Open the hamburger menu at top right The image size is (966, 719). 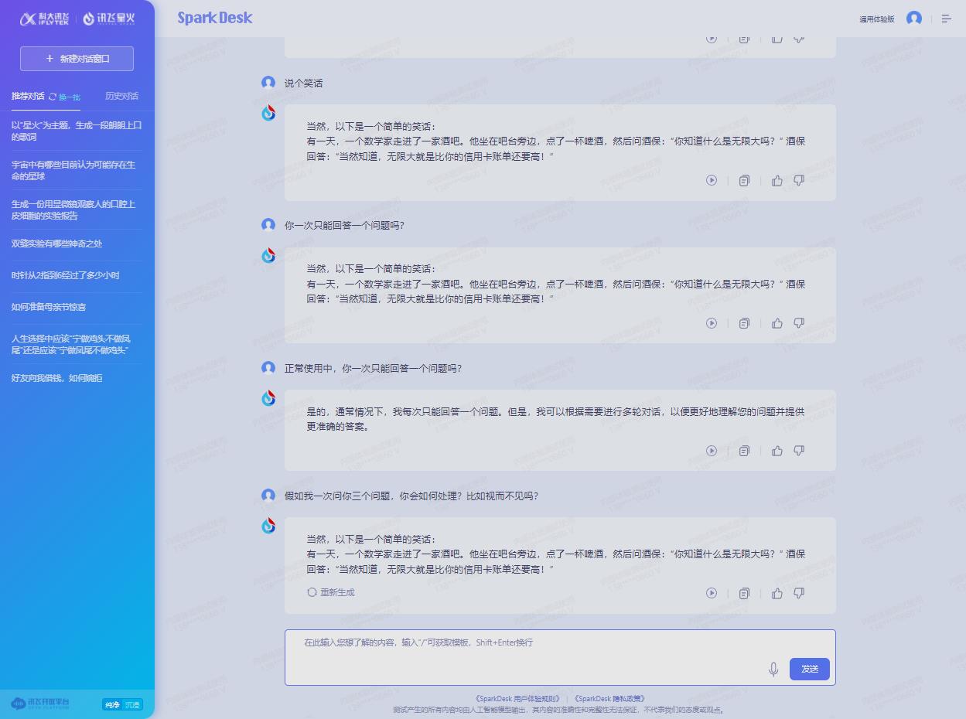(946, 19)
